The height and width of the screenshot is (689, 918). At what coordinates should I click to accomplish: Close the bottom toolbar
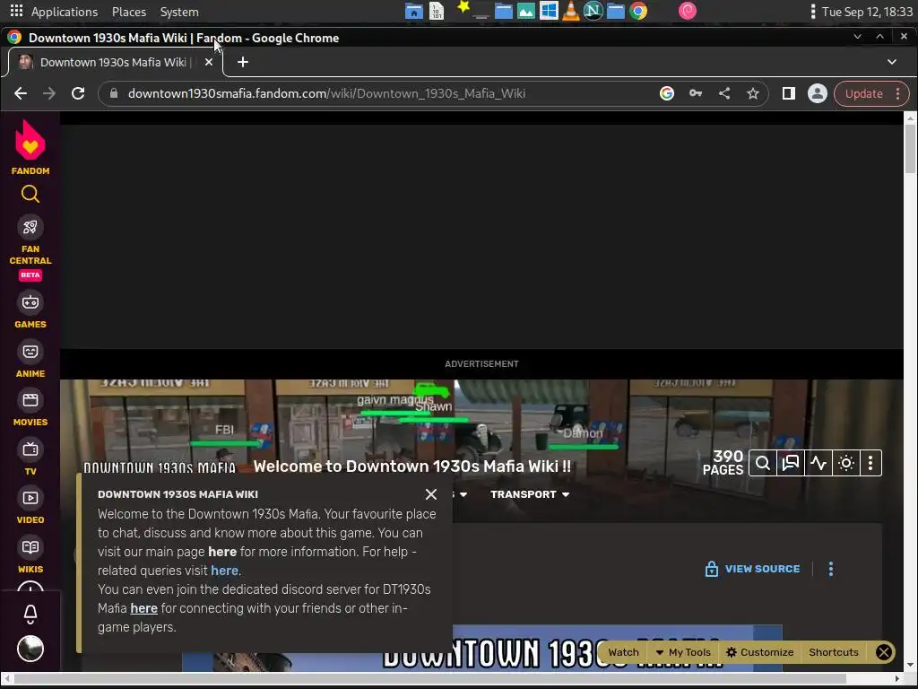tap(883, 652)
